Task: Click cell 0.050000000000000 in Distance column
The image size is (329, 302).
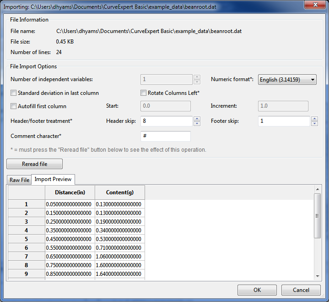Action: (70, 204)
